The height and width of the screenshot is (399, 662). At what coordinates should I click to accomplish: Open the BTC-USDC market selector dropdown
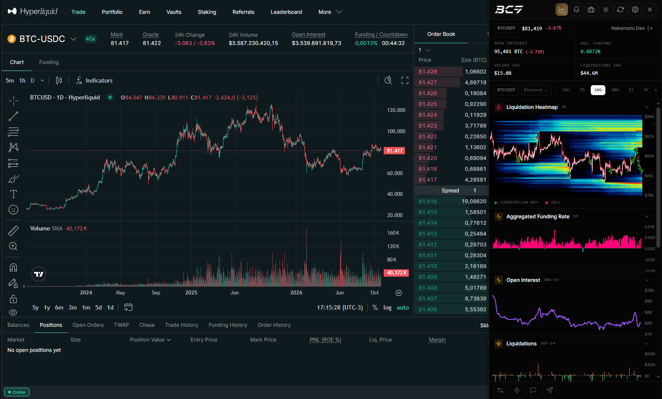tap(73, 39)
